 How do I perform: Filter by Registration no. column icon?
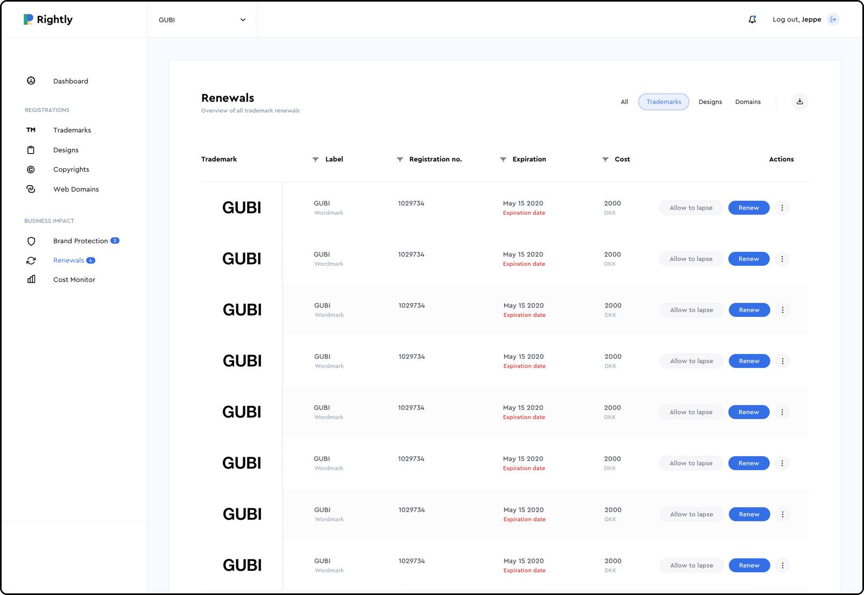pyautogui.click(x=400, y=159)
